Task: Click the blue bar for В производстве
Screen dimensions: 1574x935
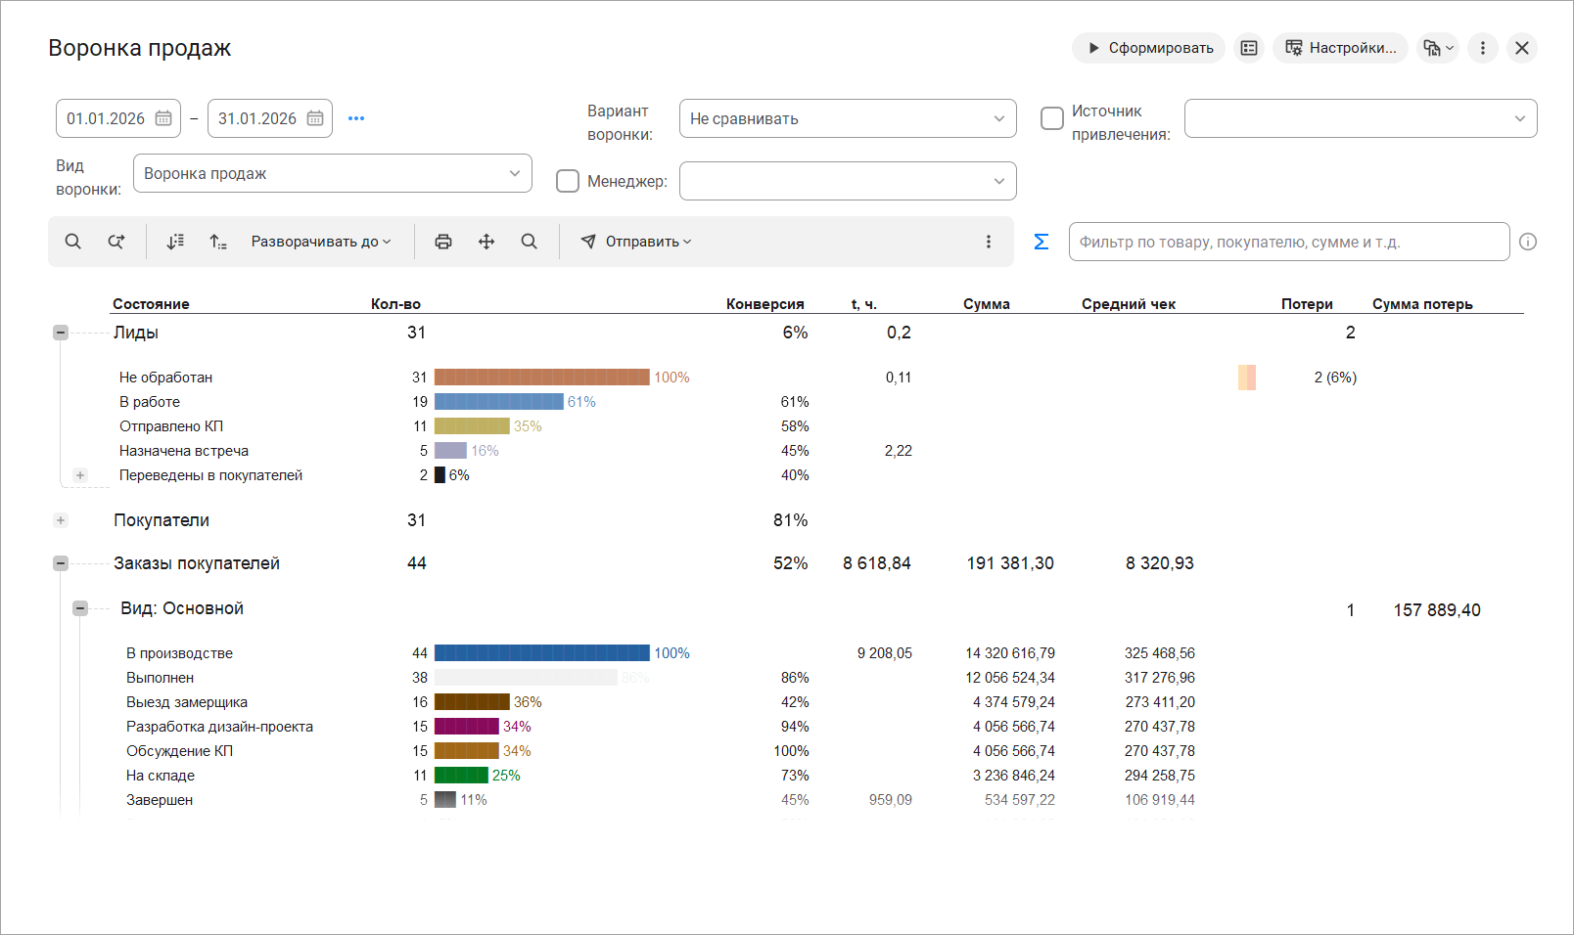Action: [x=541, y=653]
